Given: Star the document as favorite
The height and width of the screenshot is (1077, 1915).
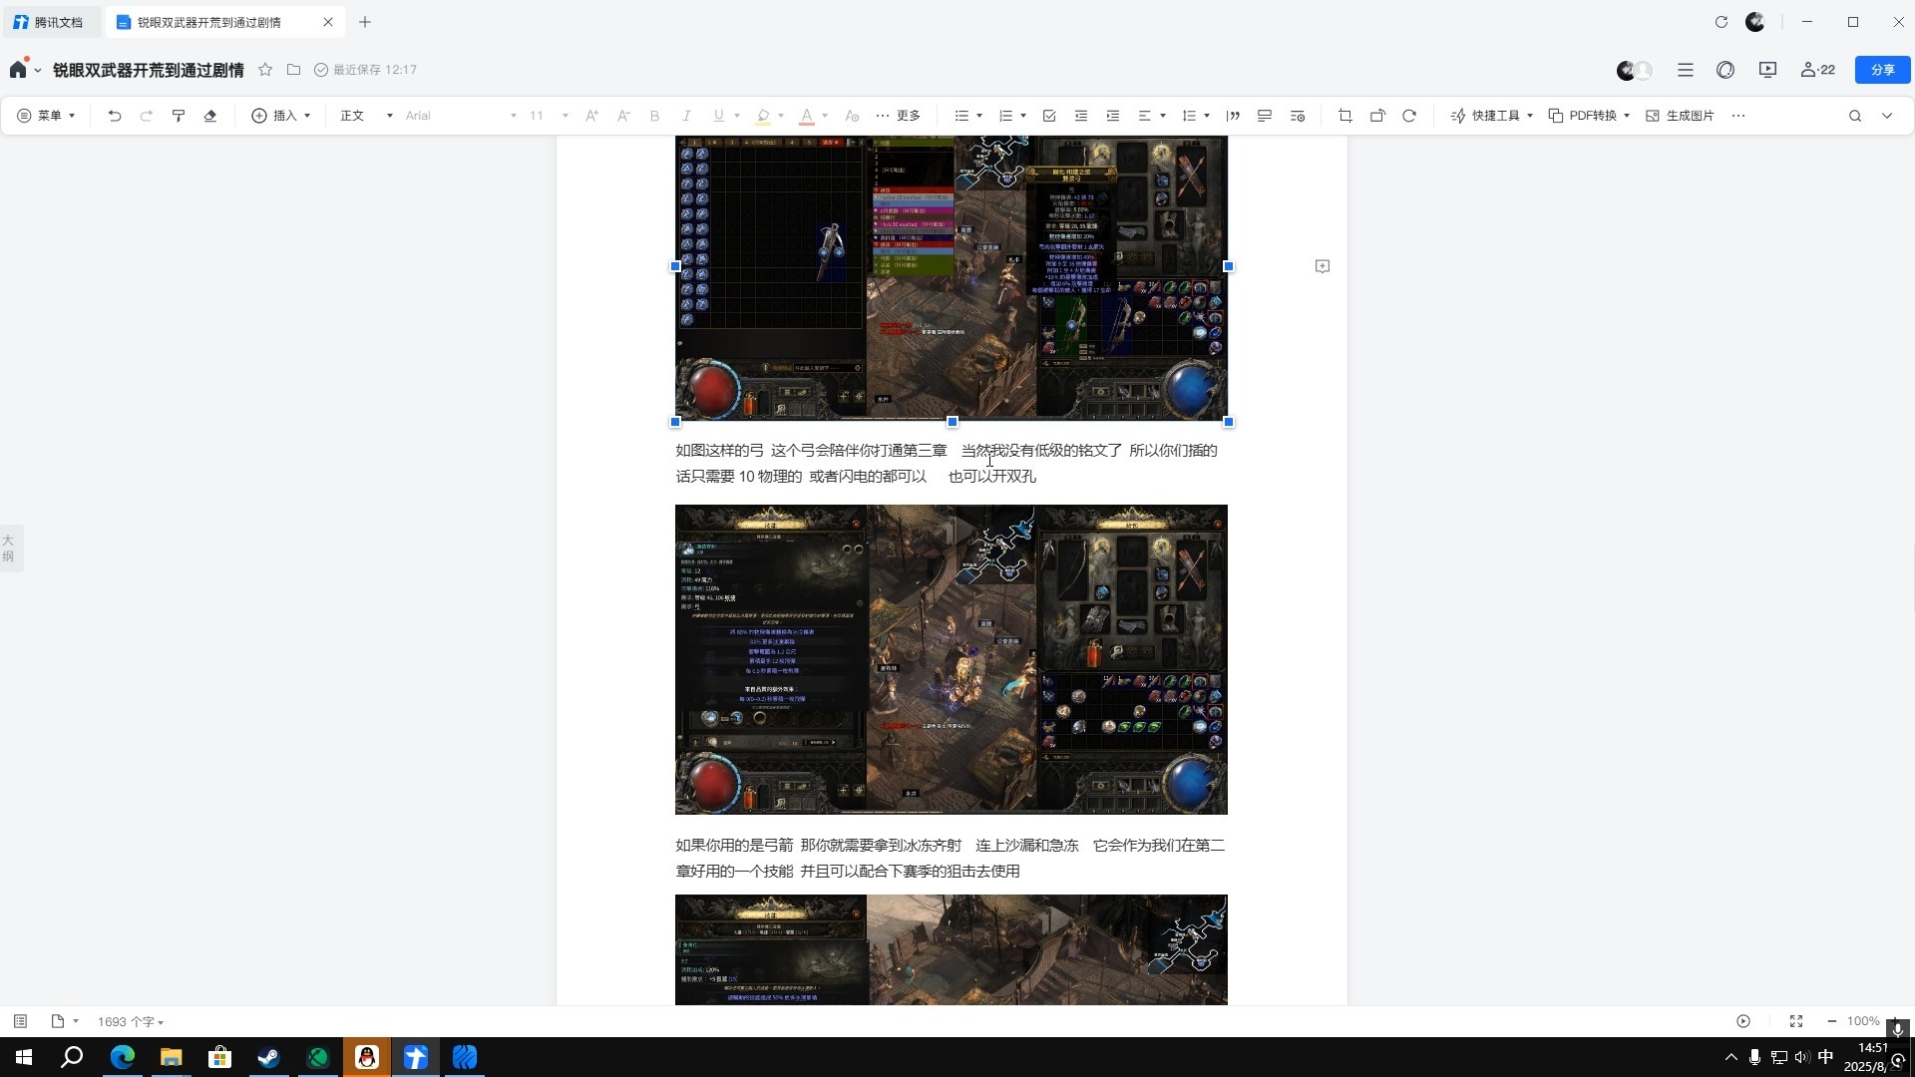Looking at the screenshot, I should [x=265, y=70].
